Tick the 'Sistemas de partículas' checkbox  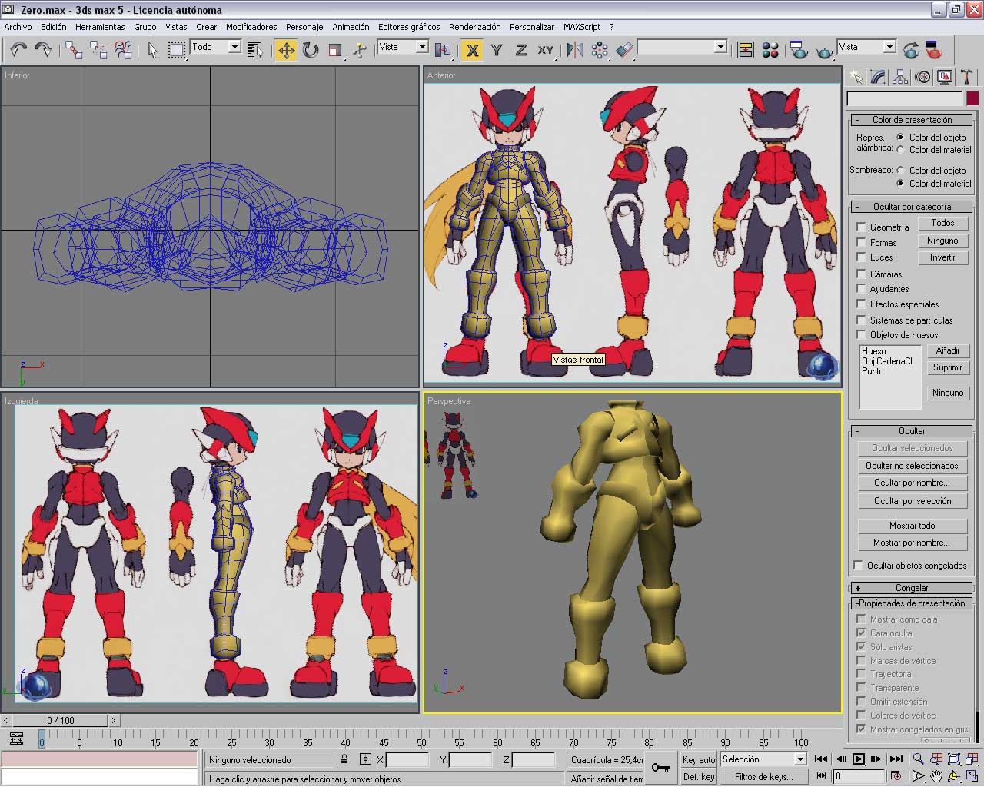(x=861, y=320)
